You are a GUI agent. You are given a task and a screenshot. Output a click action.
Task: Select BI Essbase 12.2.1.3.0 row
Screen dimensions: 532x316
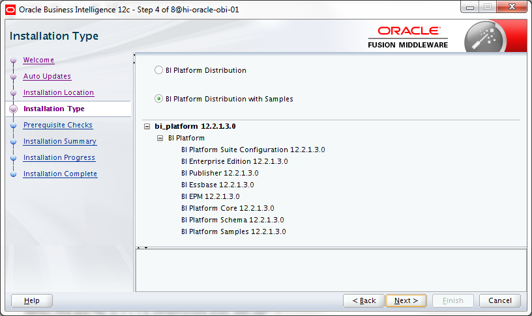click(x=218, y=185)
